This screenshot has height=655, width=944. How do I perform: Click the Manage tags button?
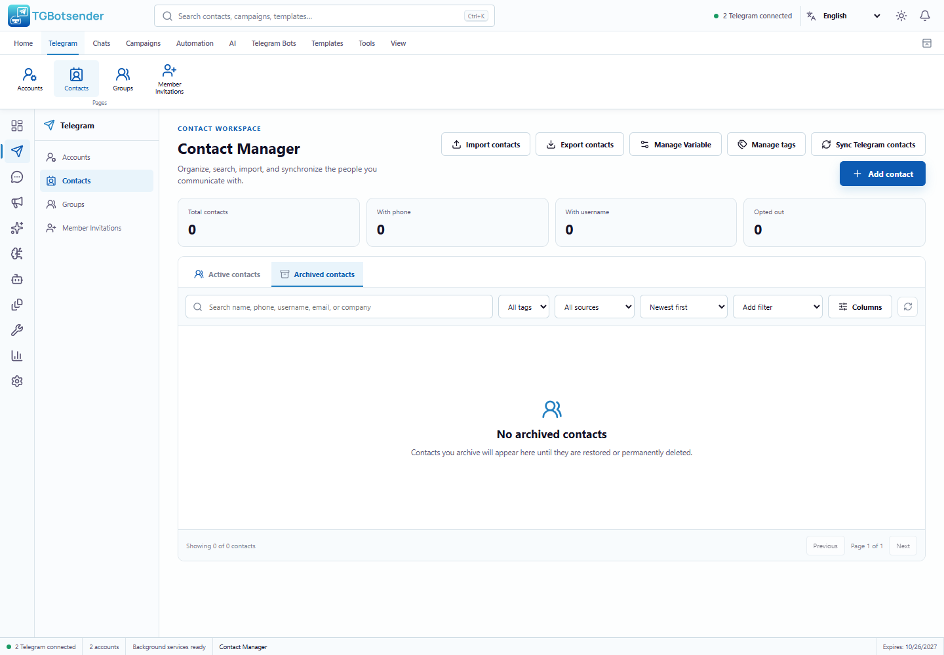(766, 144)
